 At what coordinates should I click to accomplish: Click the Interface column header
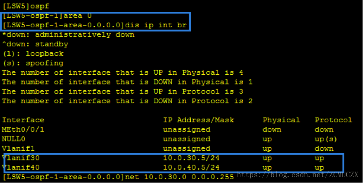pos(23,120)
